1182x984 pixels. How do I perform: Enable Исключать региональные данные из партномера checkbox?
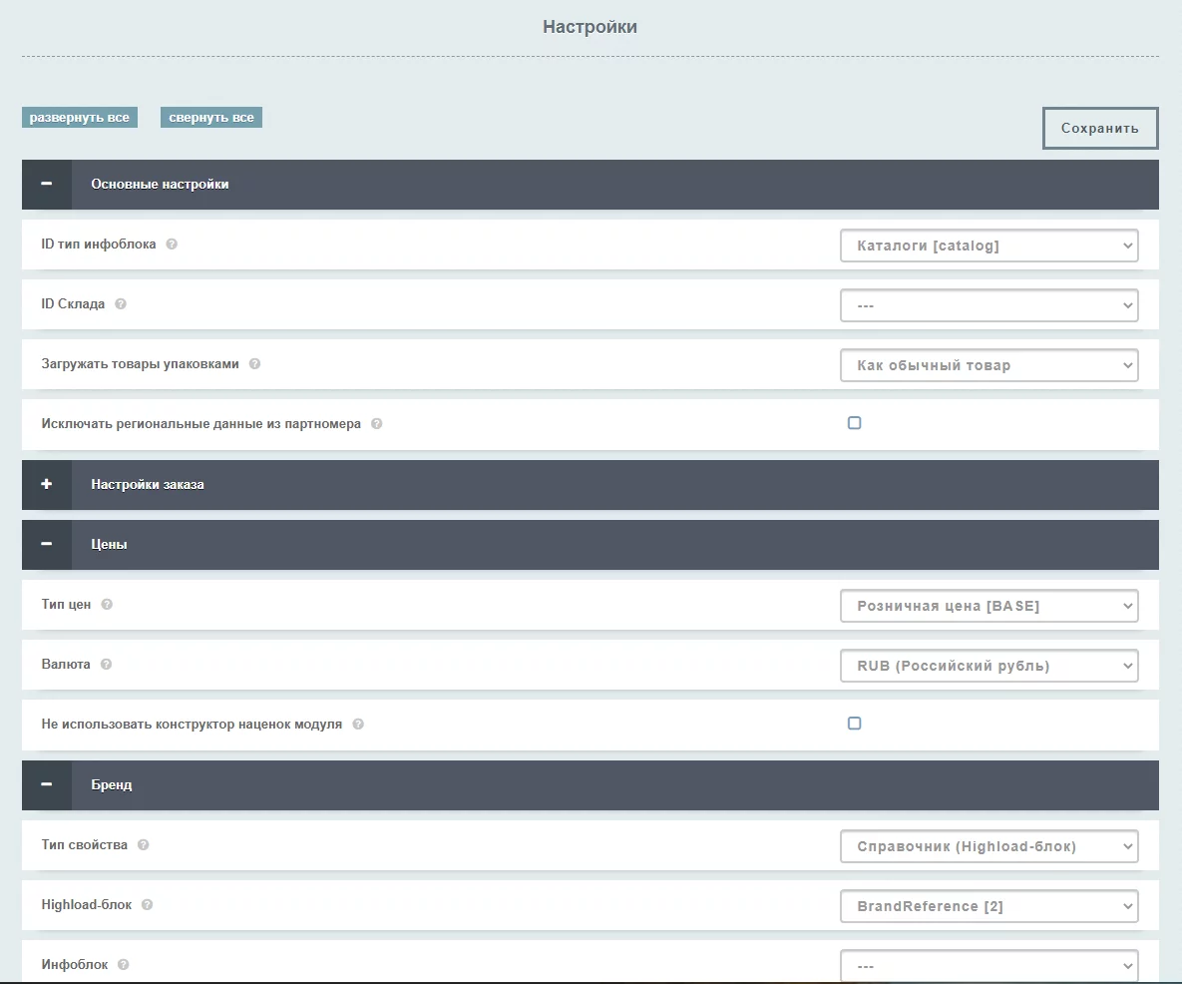point(854,423)
